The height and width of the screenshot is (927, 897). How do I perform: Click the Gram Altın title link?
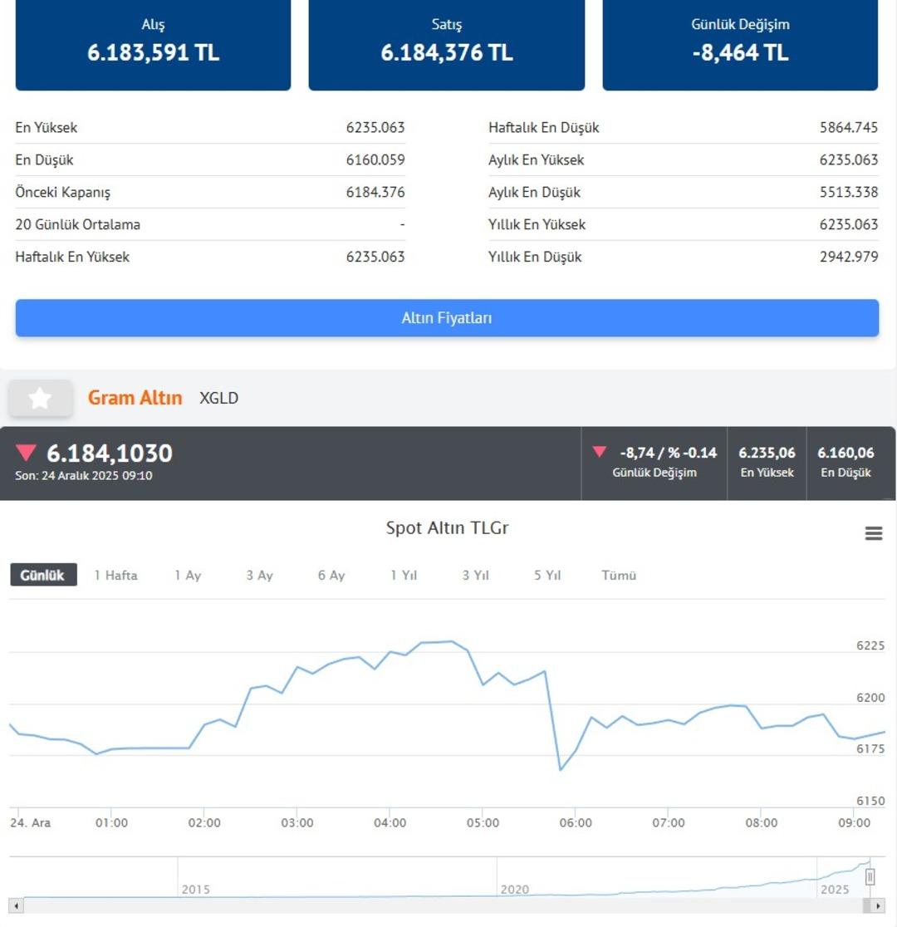(135, 398)
